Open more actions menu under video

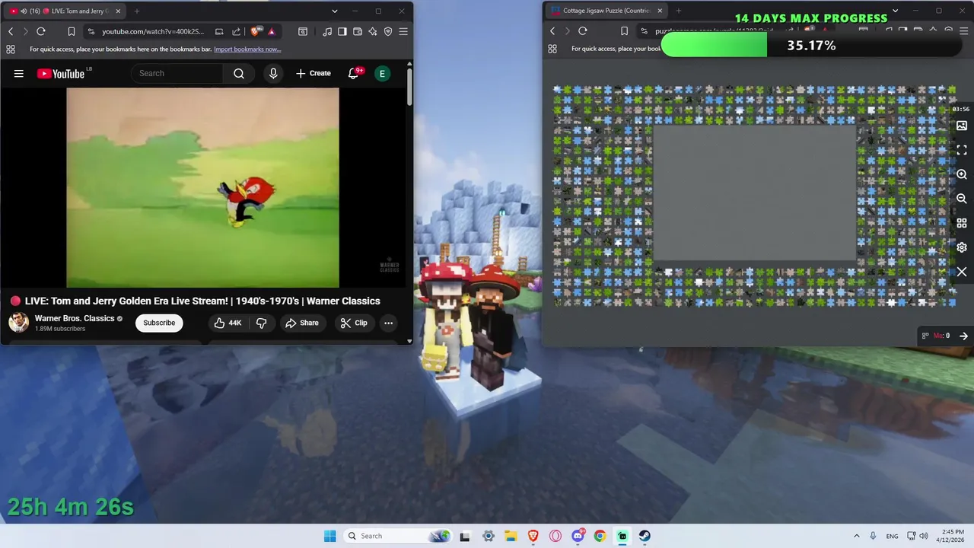coord(388,323)
